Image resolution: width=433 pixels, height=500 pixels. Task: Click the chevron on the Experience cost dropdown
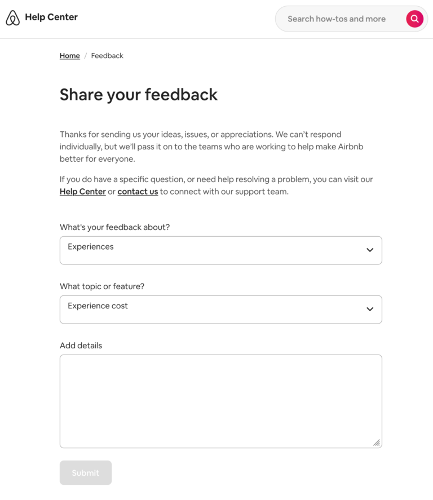click(x=369, y=309)
